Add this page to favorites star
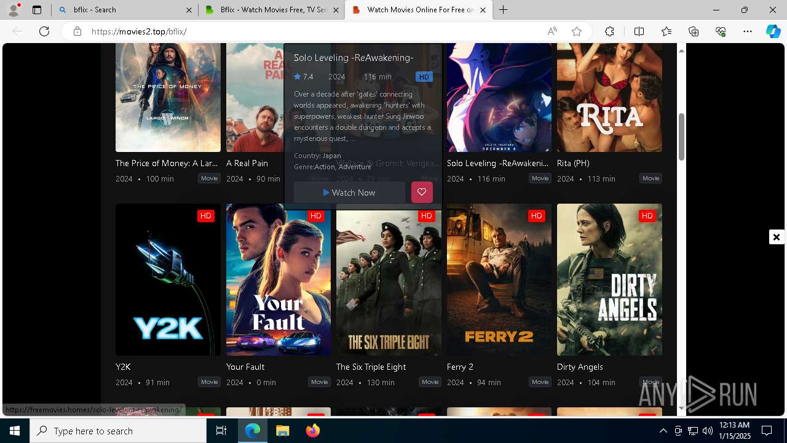Image resolution: width=787 pixels, height=443 pixels. [x=577, y=31]
